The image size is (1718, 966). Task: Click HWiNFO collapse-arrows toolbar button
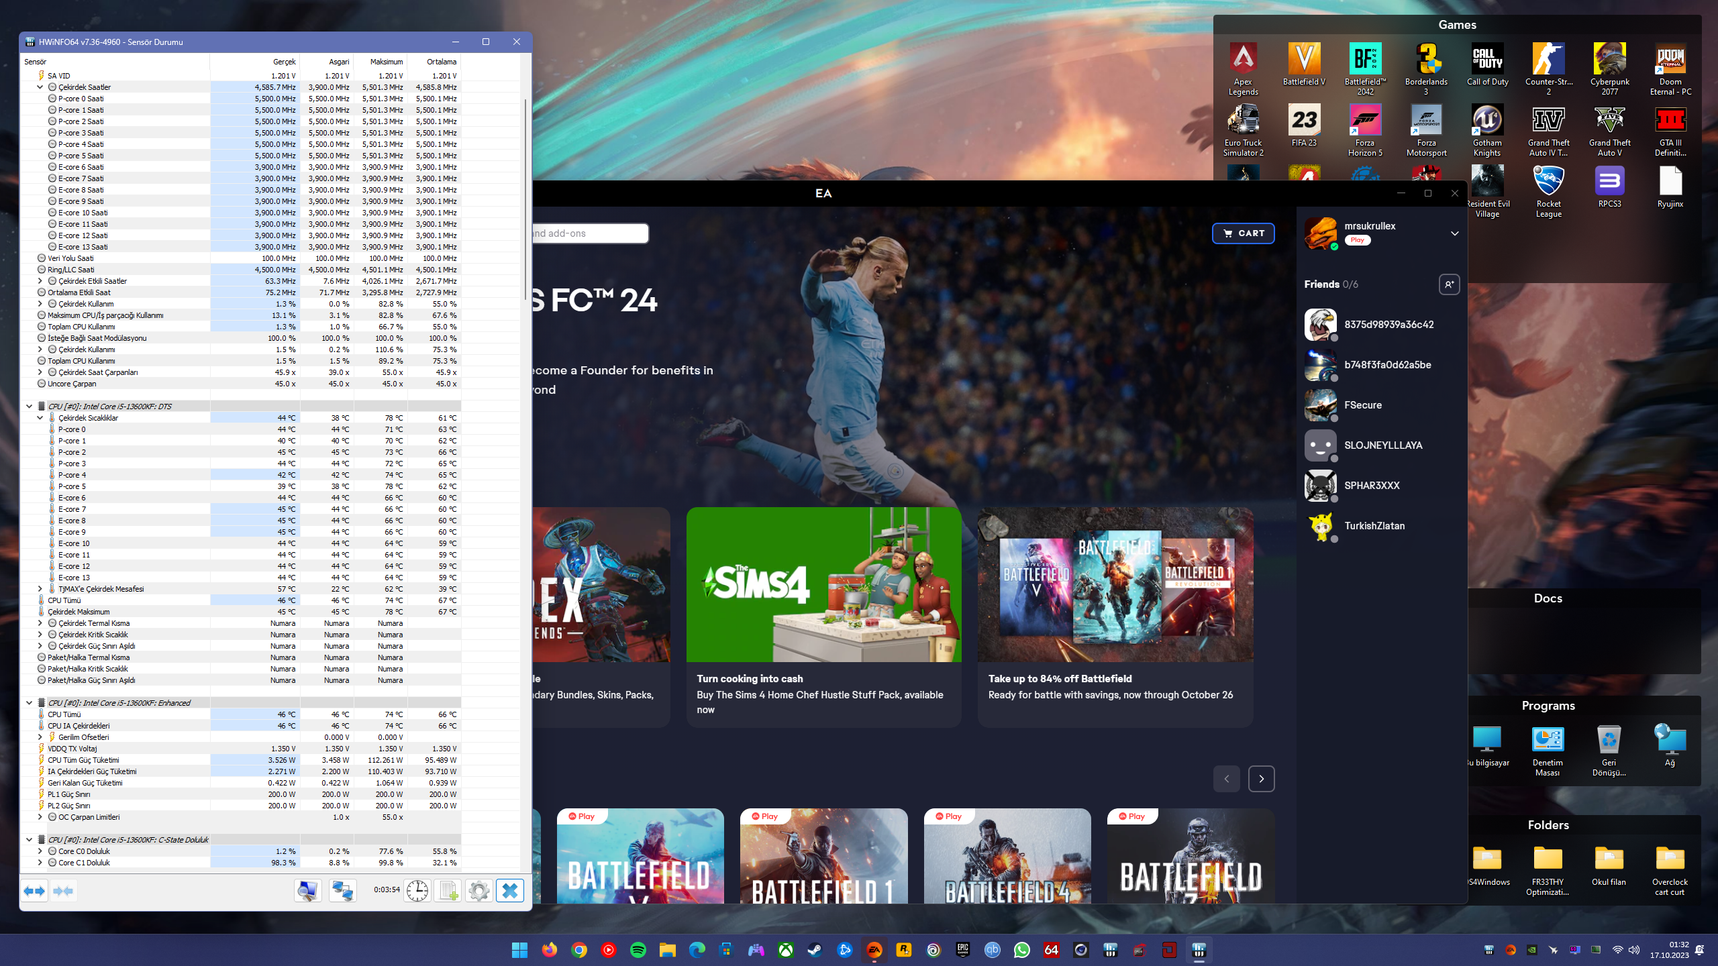pyautogui.click(x=63, y=891)
